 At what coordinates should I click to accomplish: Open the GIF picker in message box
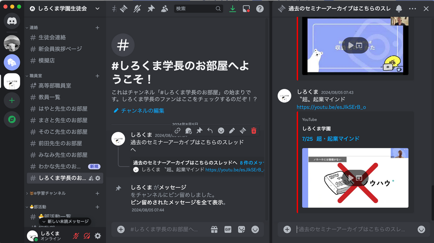[x=228, y=229]
